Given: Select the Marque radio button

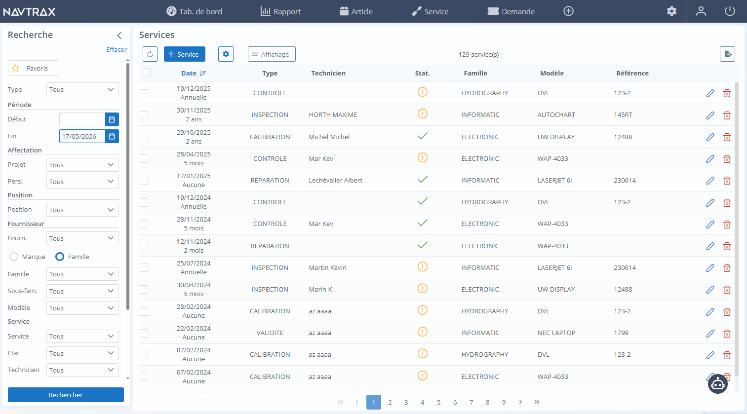Looking at the screenshot, I should pyautogui.click(x=14, y=257).
